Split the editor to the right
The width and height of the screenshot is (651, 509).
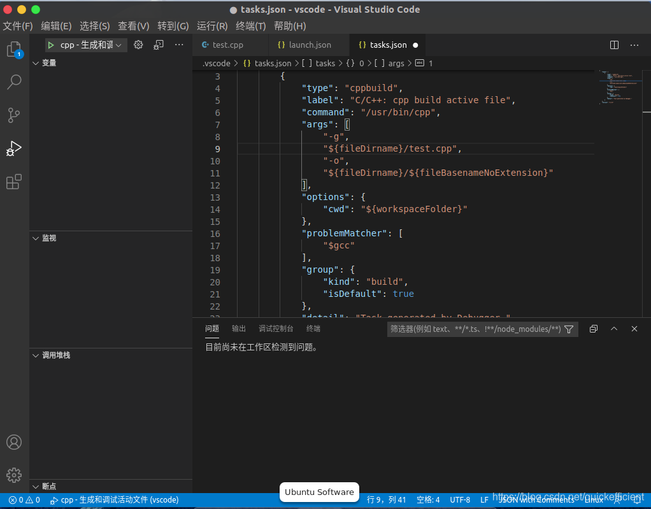[614, 45]
